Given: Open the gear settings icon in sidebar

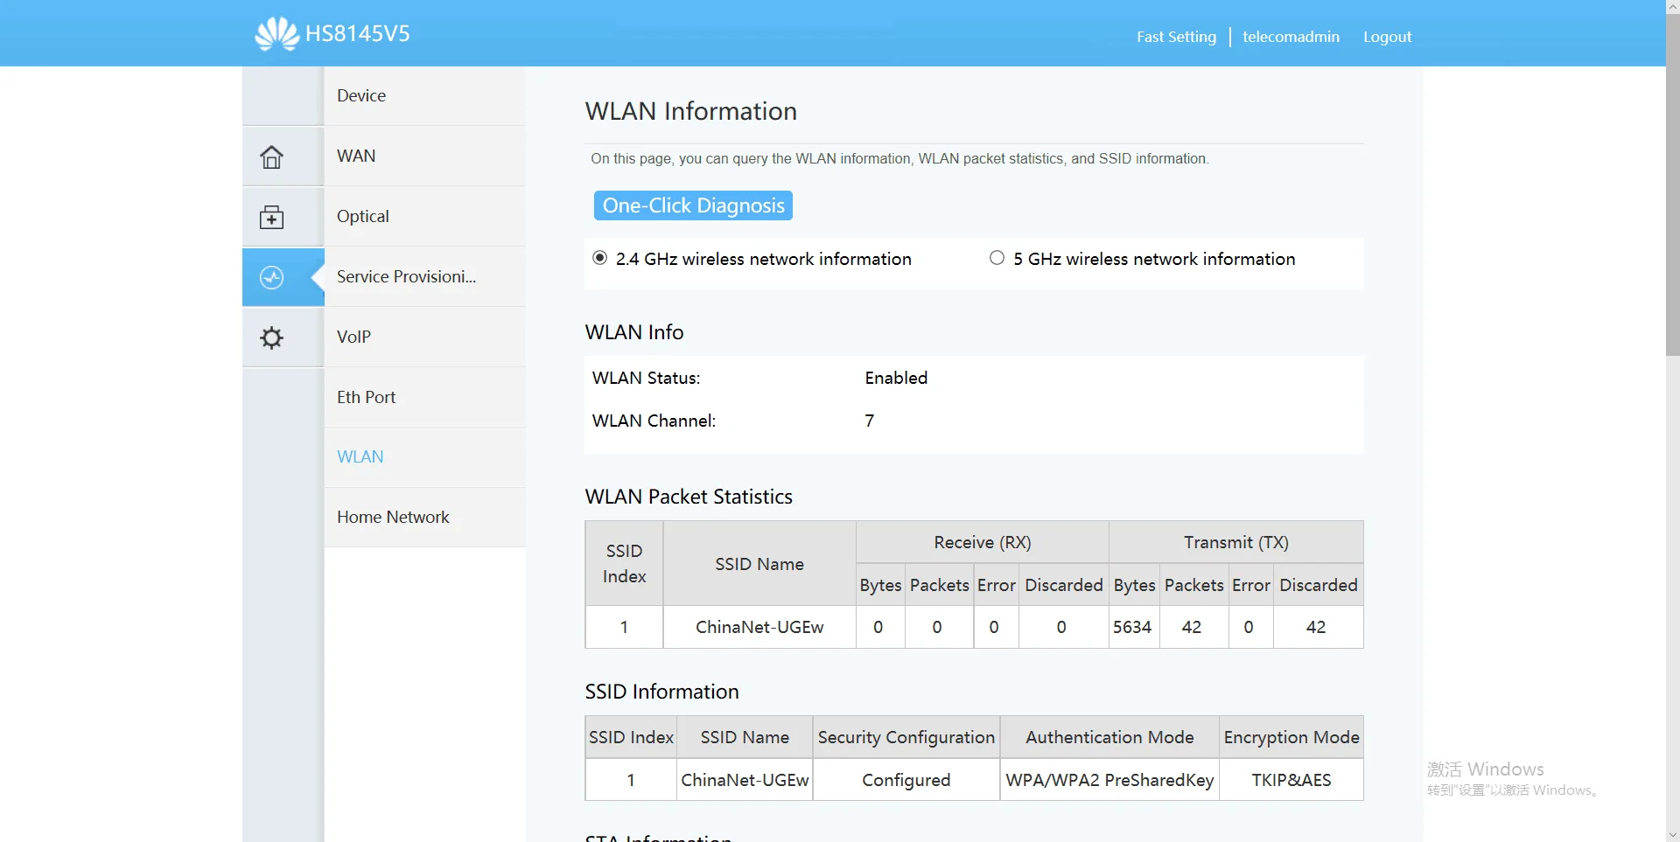Looking at the screenshot, I should (x=272, y=337).
